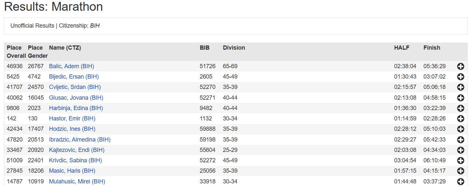Expand Cvijetic, Srdan row with plus icon
Image resolution: width=469 pixels, height=186 pixels.
click(461, 87)
